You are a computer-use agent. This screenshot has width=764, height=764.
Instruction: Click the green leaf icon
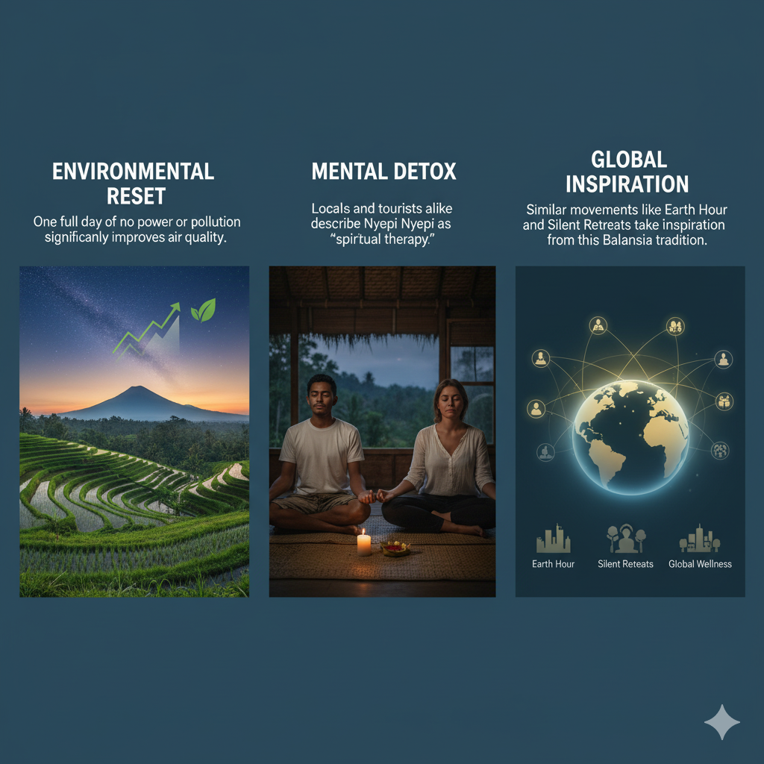click(203, 310)
